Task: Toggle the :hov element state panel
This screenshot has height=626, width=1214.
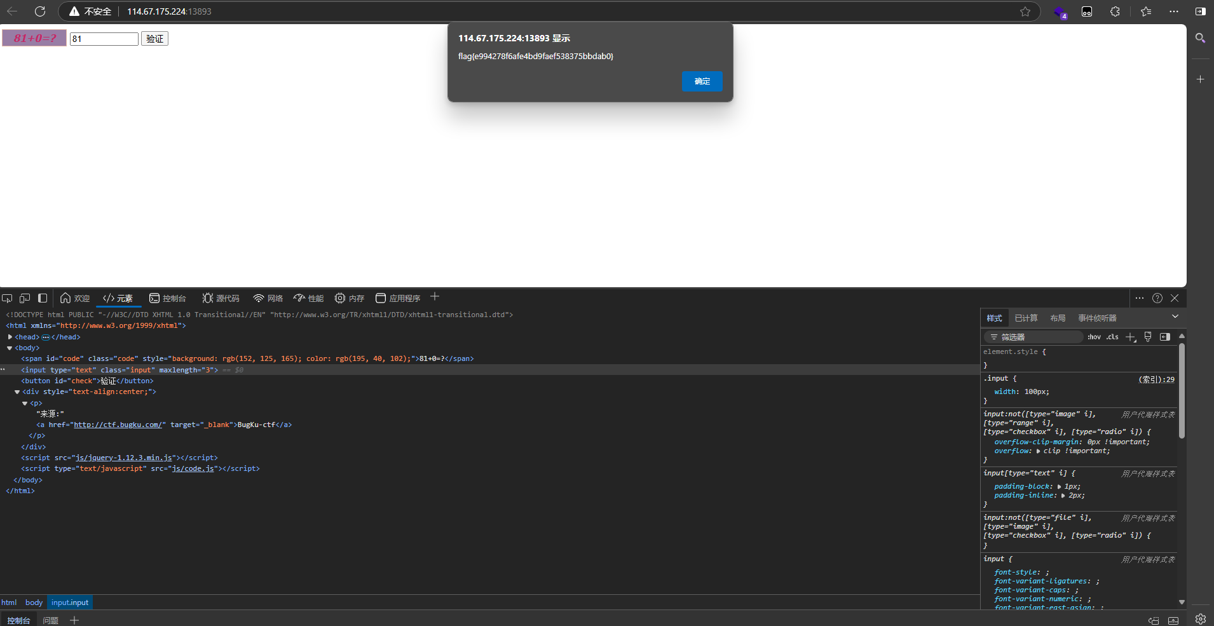Action: [1094, 337]
